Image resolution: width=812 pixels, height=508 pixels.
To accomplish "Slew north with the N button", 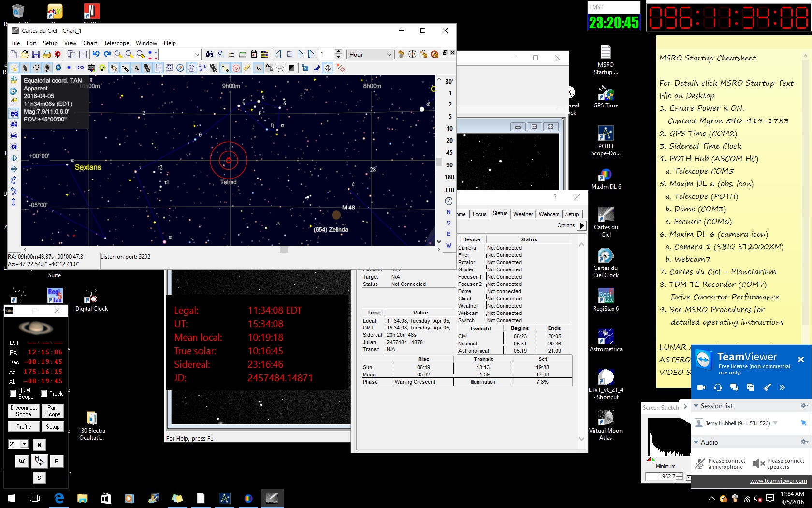I will pyautogui.click(x=39, y=445).
